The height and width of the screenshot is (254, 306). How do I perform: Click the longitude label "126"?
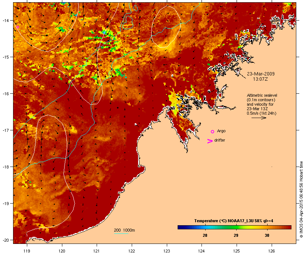coord(272,251)
